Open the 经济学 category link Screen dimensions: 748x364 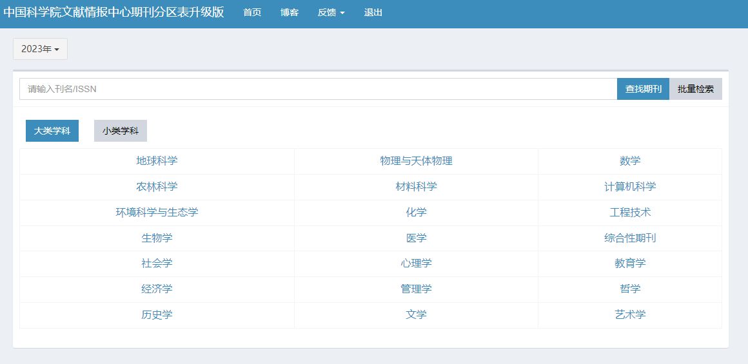coord(157,289)
